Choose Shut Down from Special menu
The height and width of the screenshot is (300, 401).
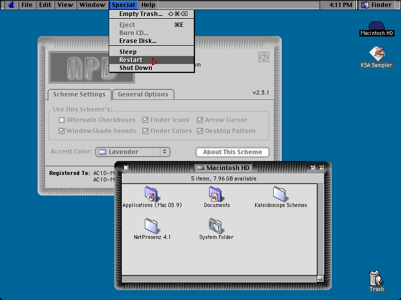tap(152, 68)
